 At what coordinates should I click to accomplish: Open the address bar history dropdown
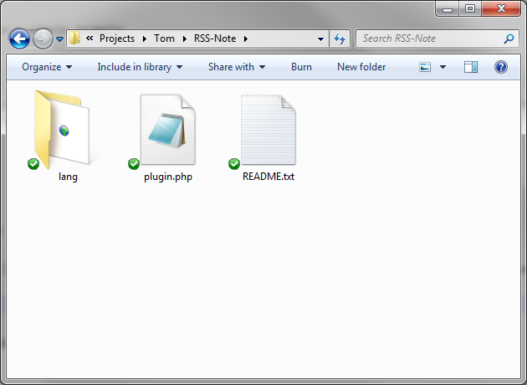[x=320, y=39]
